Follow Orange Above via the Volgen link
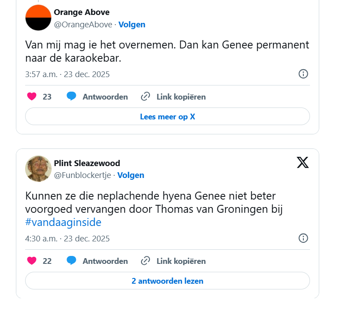 [132, 25]
